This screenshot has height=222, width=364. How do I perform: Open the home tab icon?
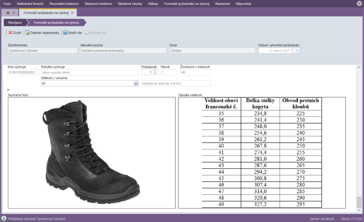(x=8, y=13)
